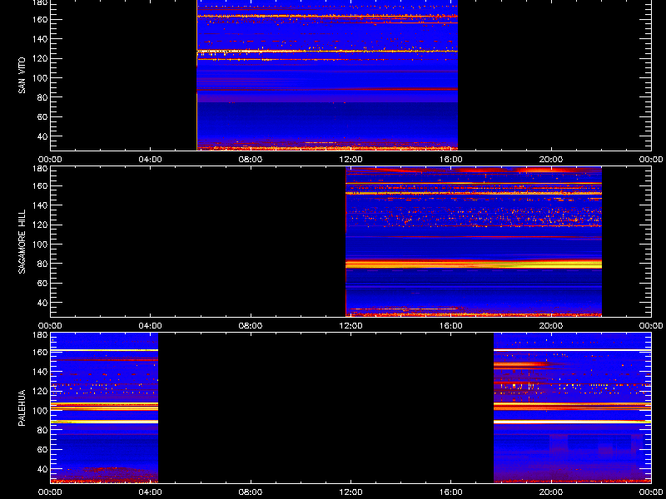Click 12:00 time label under Palehua plot
This screenshot has height=499, width=666.
[350, 492]
